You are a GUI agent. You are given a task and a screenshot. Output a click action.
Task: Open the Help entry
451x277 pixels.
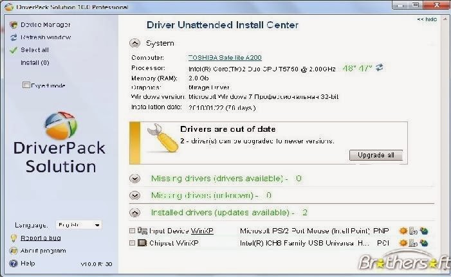[28, 264]
